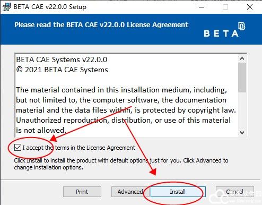The height and width of the screenshot is (205, 262).
Task: Click inside the license agreement text box
Action: click(127, 95)
